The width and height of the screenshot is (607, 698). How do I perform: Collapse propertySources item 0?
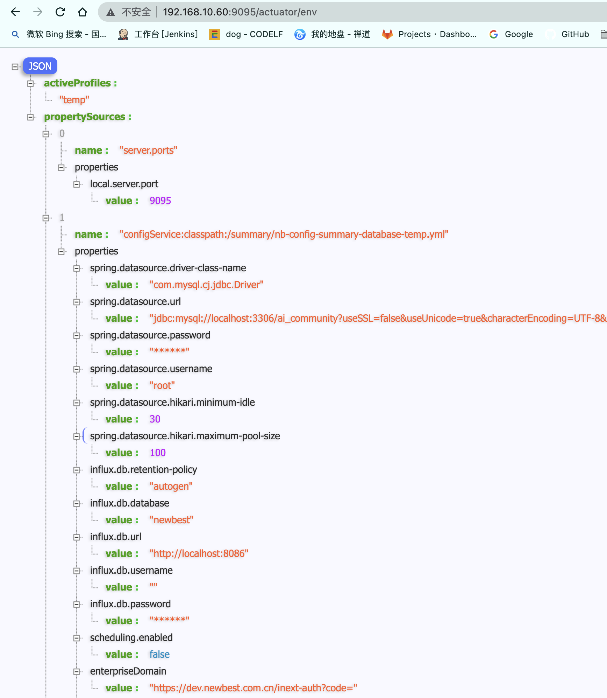click(46, 134)
